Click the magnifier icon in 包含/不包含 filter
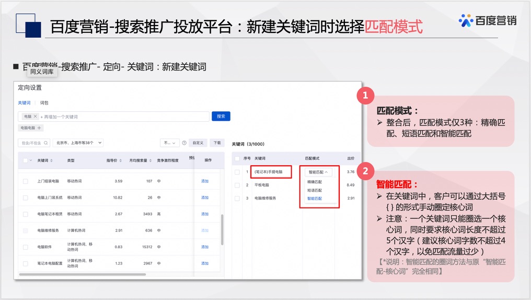The width and height of the screenshot is (531, 300). 45,143
